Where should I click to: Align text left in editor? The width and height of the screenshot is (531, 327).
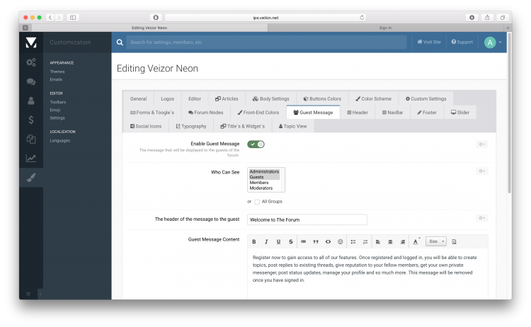pyautogui.click(x=378, y=241)
